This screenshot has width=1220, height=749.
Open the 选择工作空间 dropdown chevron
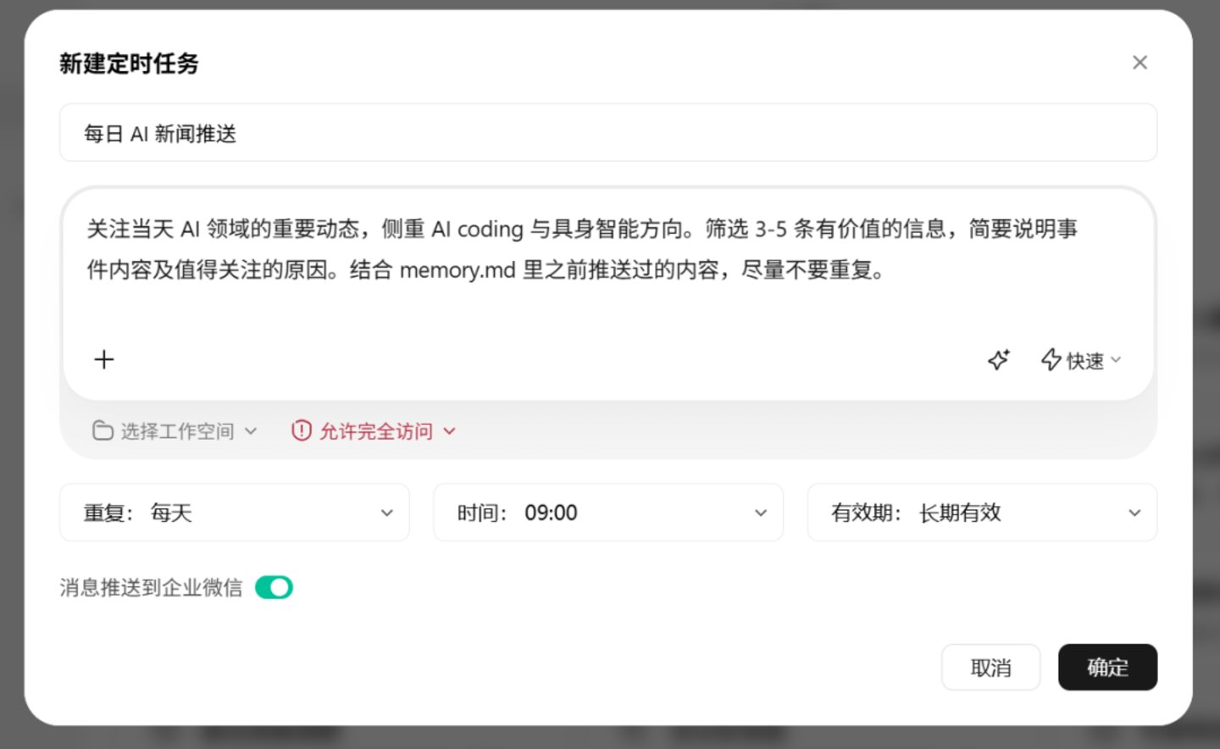click(251, 430)
